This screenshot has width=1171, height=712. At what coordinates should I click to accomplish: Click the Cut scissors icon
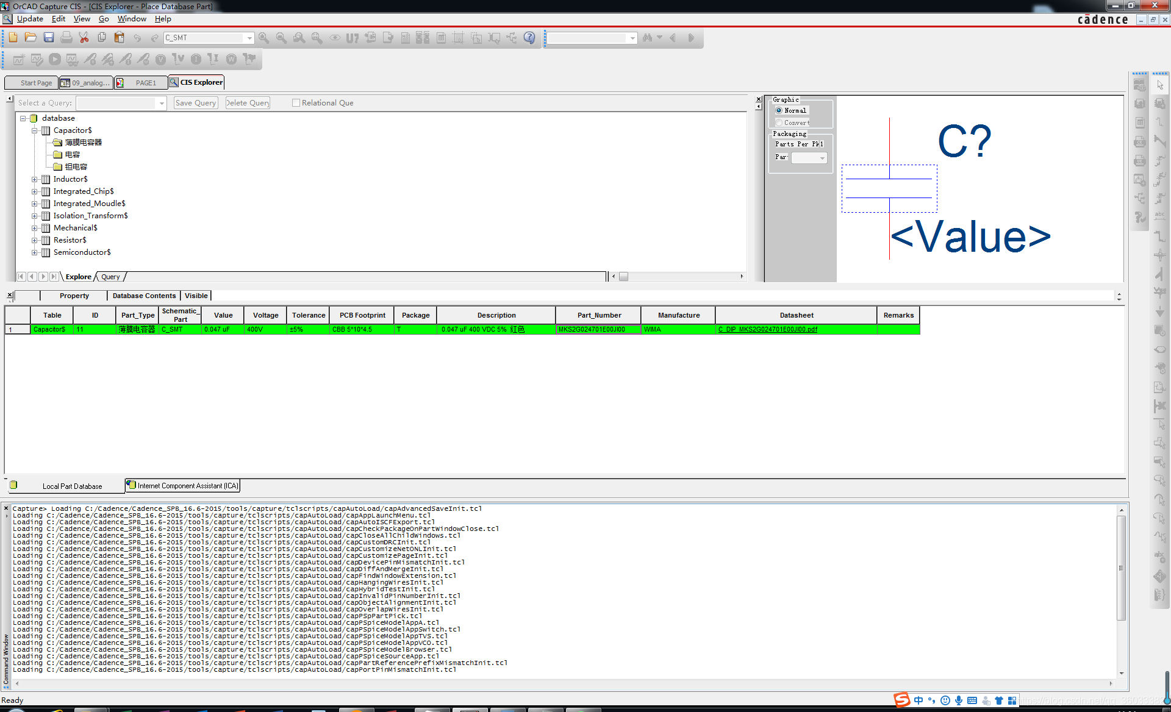click(x=84, y=38)
